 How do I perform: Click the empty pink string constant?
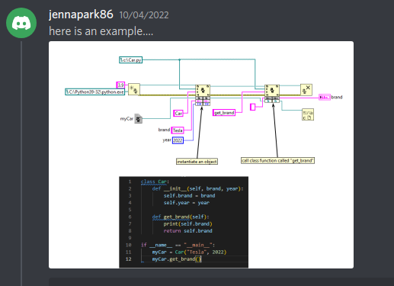(252, 107)
